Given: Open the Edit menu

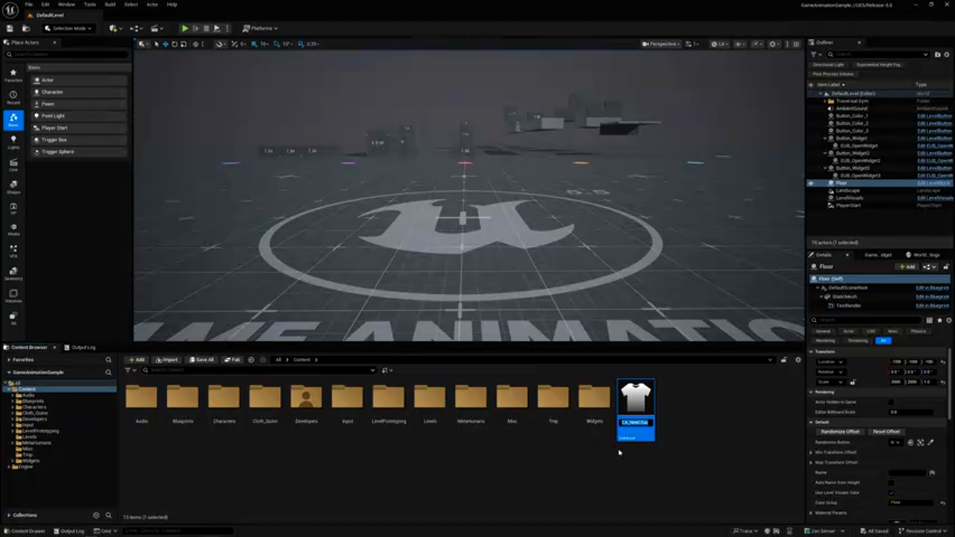Looking at the screenshot, I should click(x=46, y=4).
